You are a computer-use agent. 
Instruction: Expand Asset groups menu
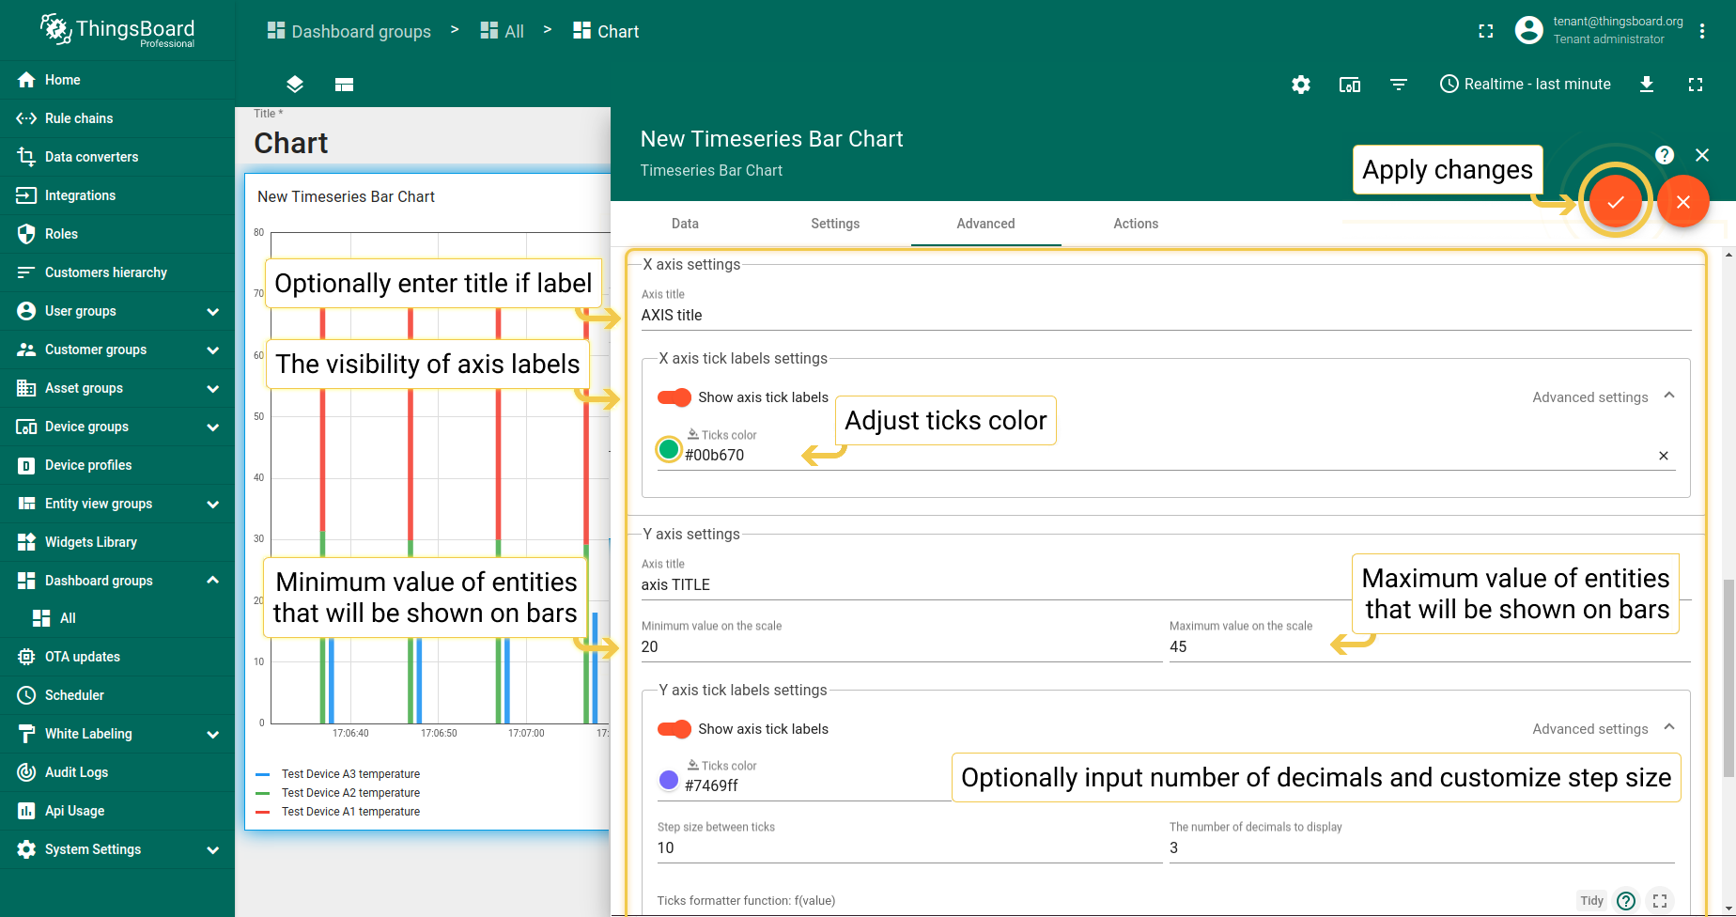click(x=213, y=388)
